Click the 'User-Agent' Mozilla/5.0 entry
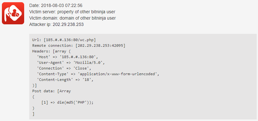The width and height of the screenshot is (258, 121). pos(71,63)
